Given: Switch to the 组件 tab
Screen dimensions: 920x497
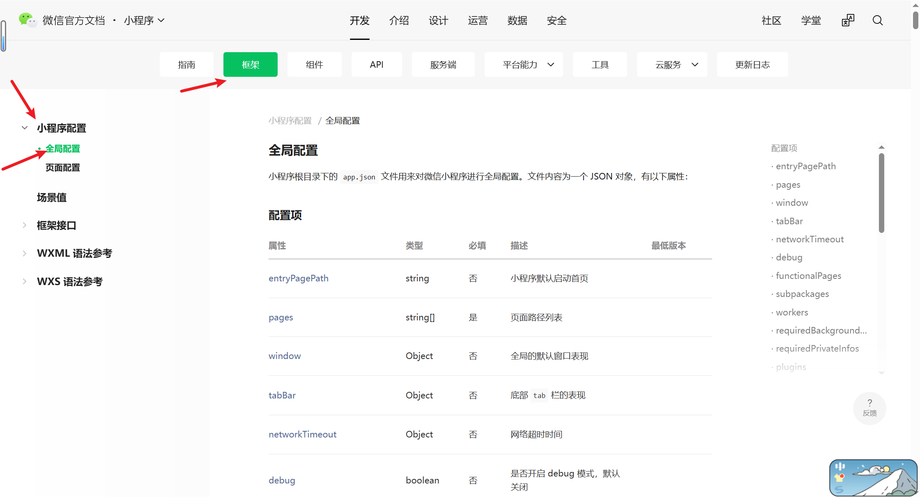Looking at the screenshot, I should pyautogui.click(x=314, y=64).
